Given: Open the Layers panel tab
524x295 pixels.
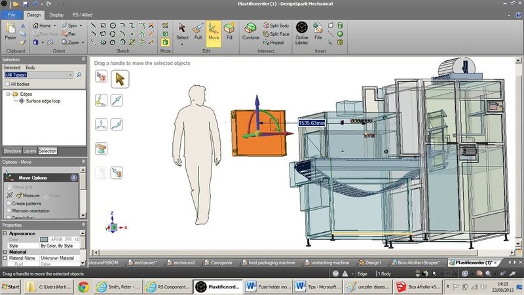Looking at the screenshot, I should pyautogui.click(x=29, y=151).
